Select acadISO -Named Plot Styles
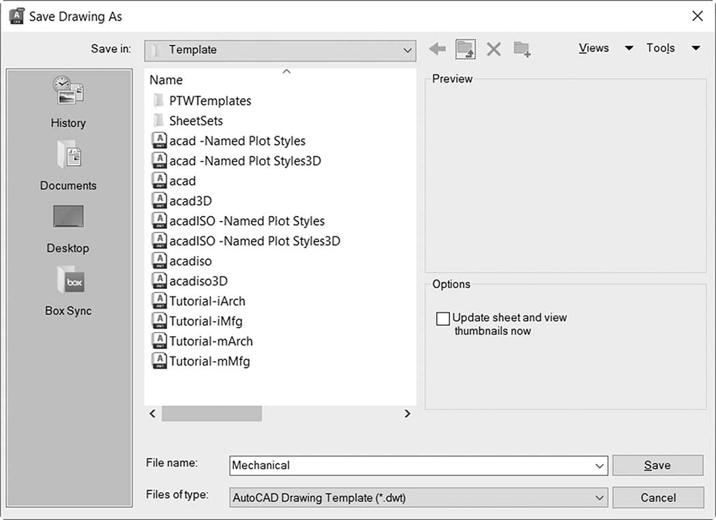The image size is (716, 520). click(x=247, y=221)
